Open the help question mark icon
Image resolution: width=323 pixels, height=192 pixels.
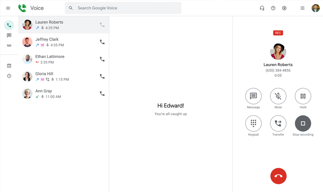pyautogui.click(x=273, y=8)
